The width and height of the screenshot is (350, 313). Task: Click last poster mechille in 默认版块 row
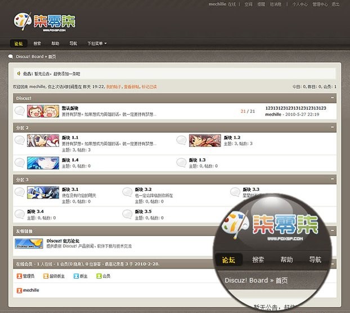(x=273, y=114)
